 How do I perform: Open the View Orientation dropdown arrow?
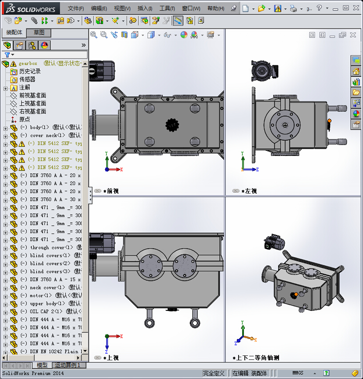click(143, 35)
